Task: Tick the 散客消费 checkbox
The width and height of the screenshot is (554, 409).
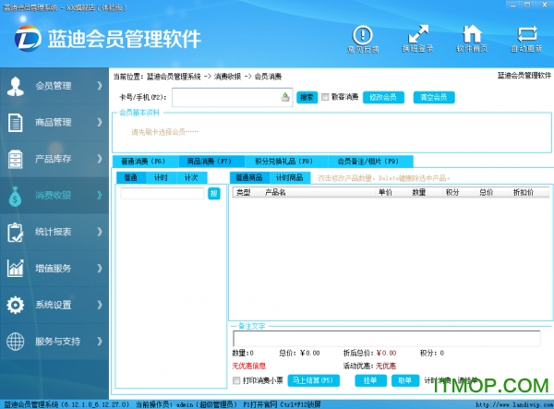Action: (x=325, y=97)
